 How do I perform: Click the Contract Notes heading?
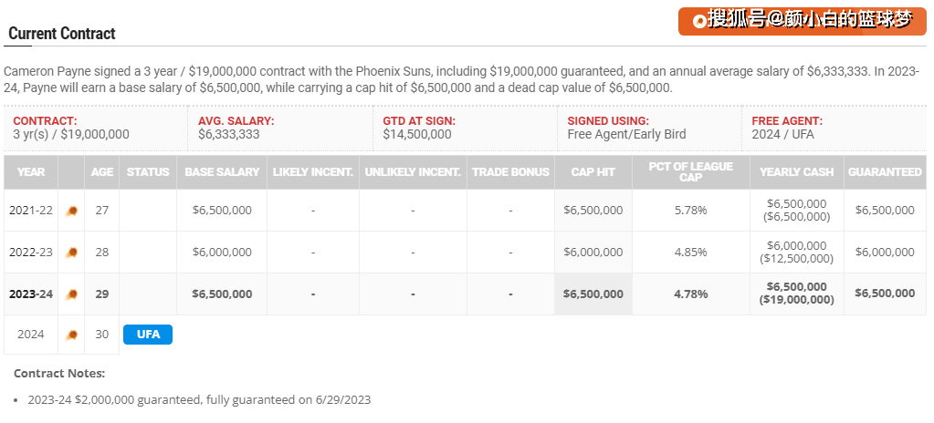59,373
